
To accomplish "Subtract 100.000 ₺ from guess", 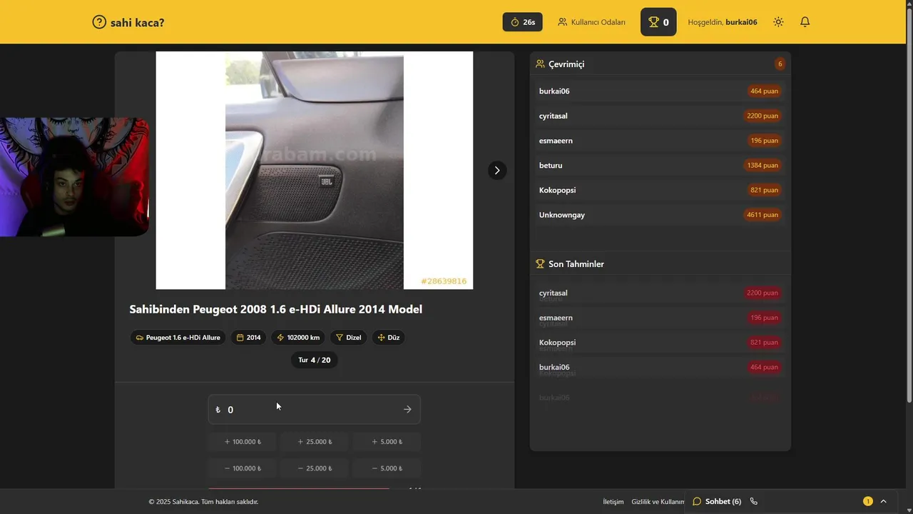I will (243, 468).
